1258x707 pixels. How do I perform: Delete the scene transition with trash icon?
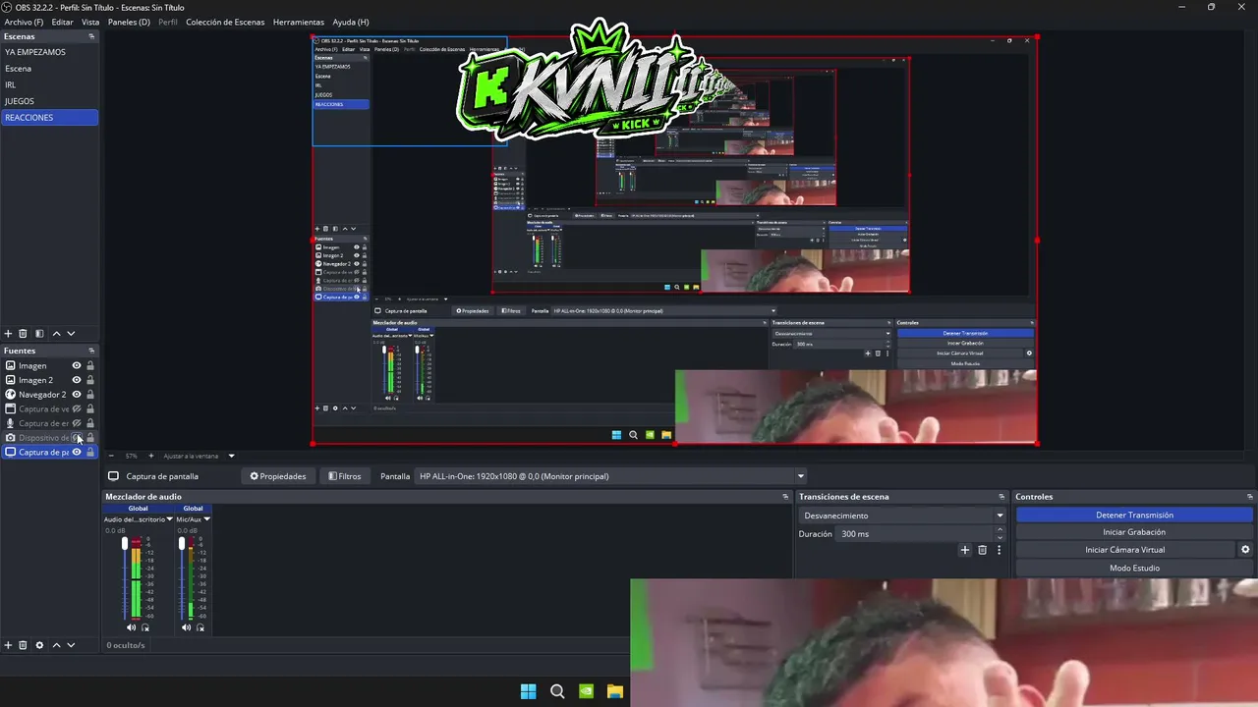(982, 550)
